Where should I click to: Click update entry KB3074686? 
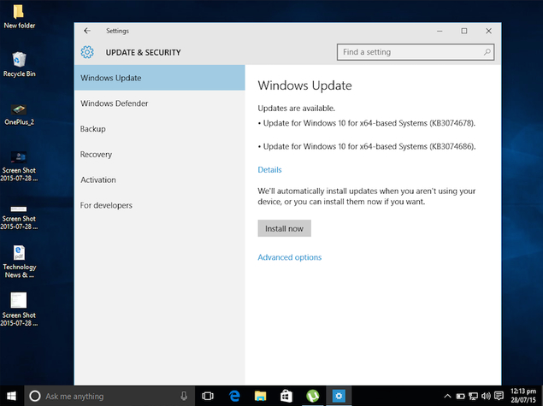tap(367, 146)
